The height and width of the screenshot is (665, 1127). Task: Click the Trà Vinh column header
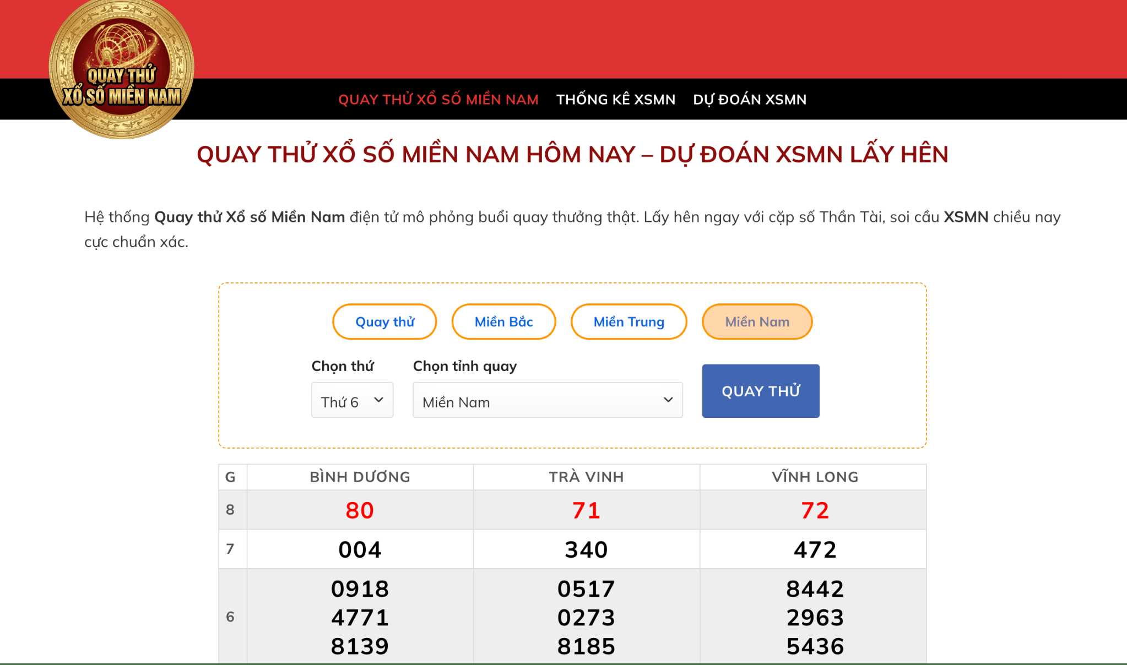coord(586,477)
